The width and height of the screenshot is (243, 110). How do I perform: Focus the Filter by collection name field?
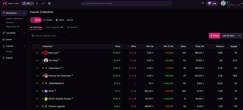[x=50, y=36]
